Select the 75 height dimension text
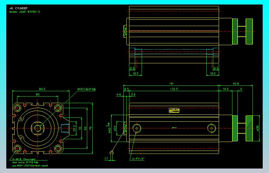The width and height of the screenshot is (269, 173). point(90,128)
